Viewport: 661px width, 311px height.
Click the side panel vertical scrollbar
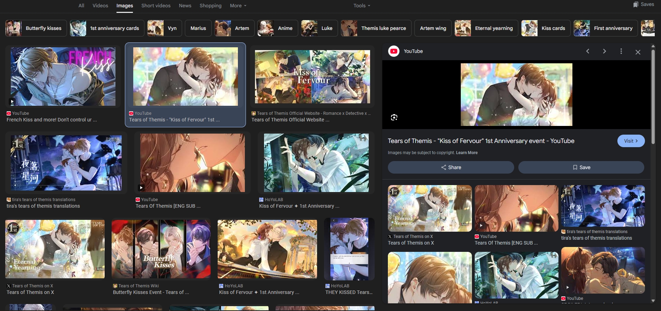pos(653,97)
